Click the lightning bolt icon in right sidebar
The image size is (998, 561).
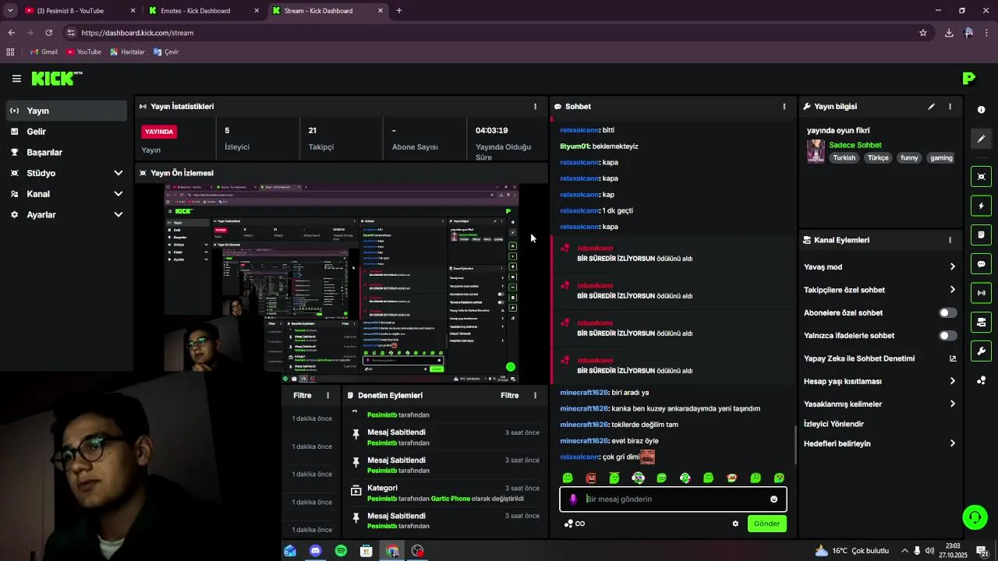tap(981, 206)
